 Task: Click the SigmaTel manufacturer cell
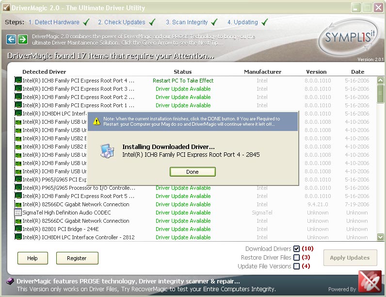(x=262, y=213)
